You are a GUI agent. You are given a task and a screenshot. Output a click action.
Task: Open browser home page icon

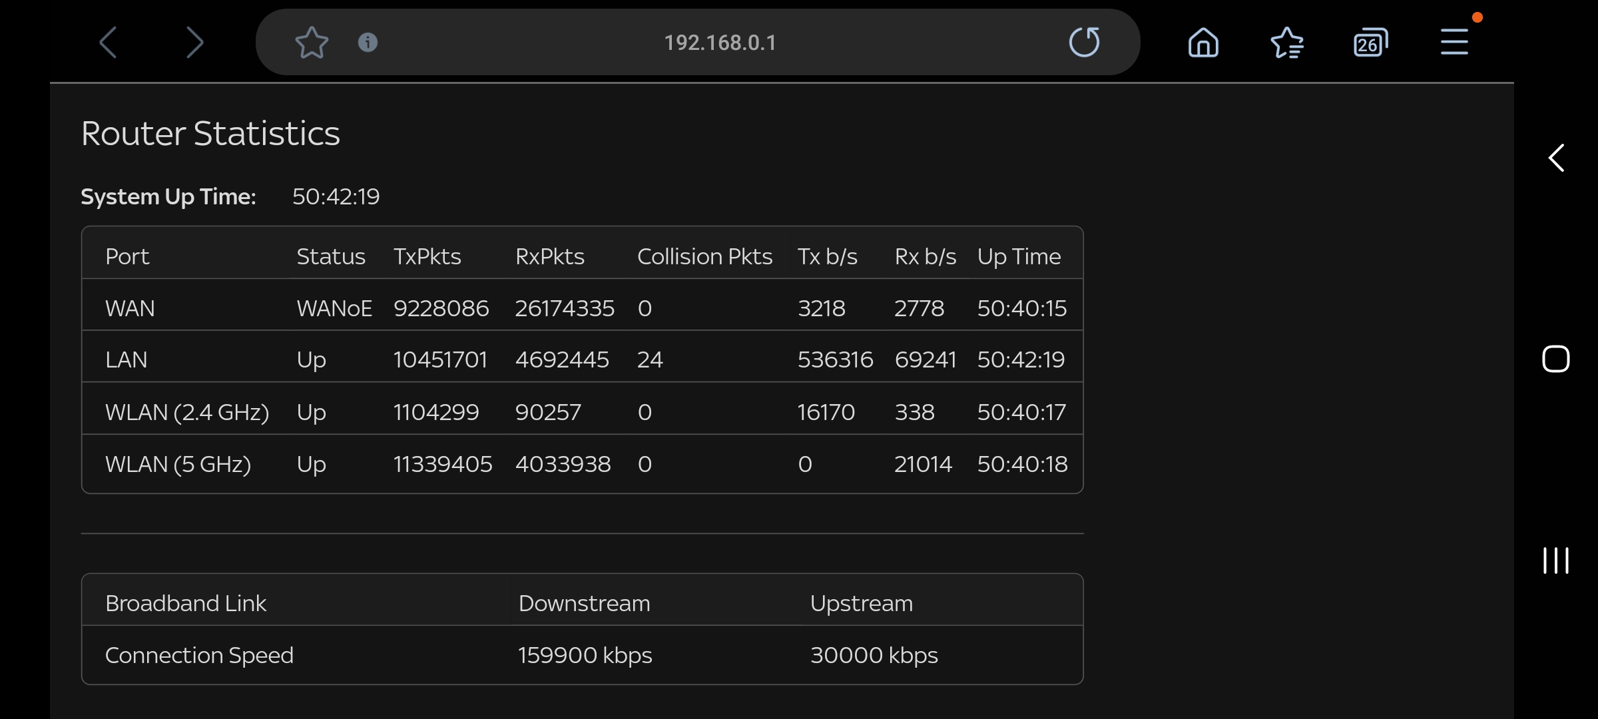[x=1203, y=43]
